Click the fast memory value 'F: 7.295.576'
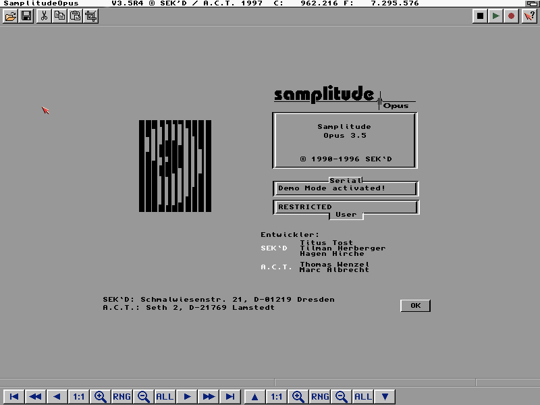This screenshot has width=540, height=405. (381, 3)
